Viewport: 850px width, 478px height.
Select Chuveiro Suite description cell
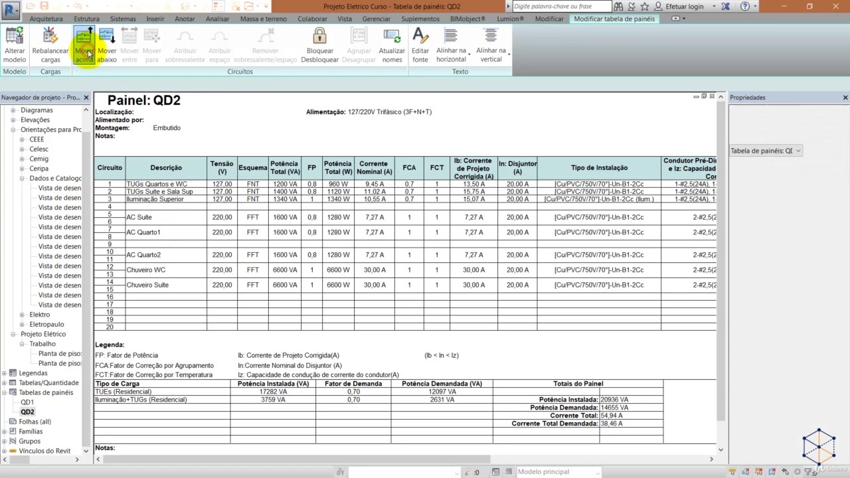pos(166,285)
